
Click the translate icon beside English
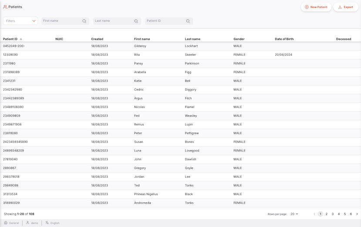[x=47, y=223]
